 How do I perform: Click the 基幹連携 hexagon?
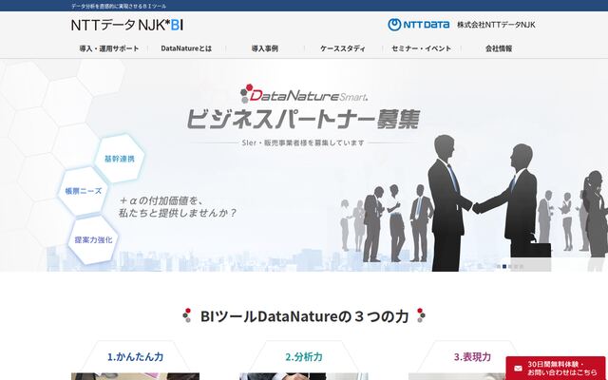[x=120, y=159]
